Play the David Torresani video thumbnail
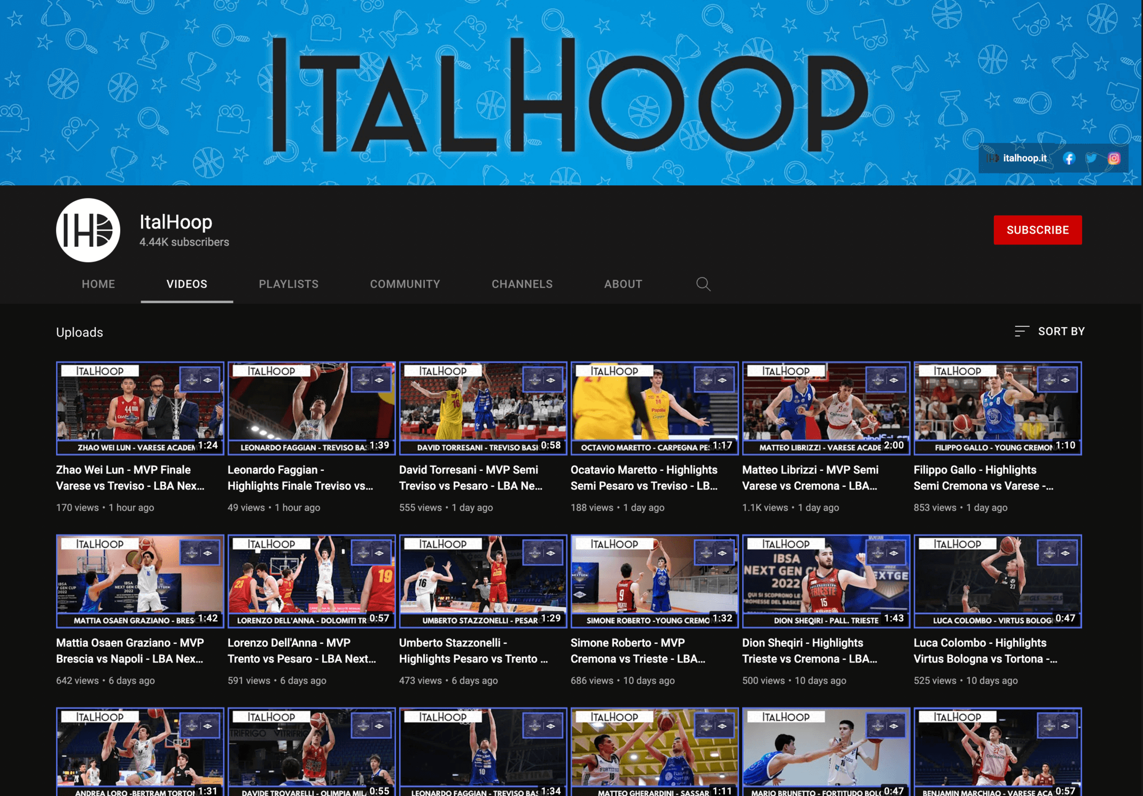Viewport: 1143px width, 796px height. tap(483, 408)
